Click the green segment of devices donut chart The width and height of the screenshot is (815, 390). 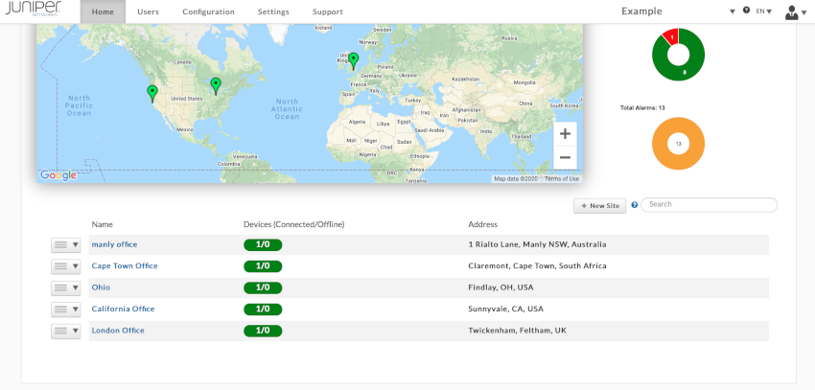(x=684, y=72)
